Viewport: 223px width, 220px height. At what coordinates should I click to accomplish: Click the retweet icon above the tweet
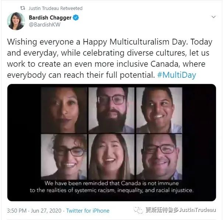click(22, 8)
